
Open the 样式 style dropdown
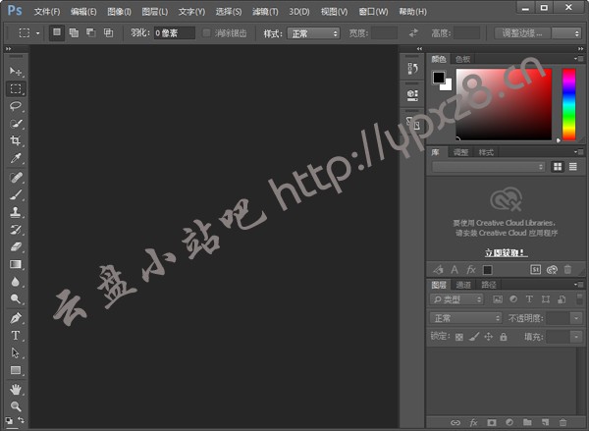314,33
